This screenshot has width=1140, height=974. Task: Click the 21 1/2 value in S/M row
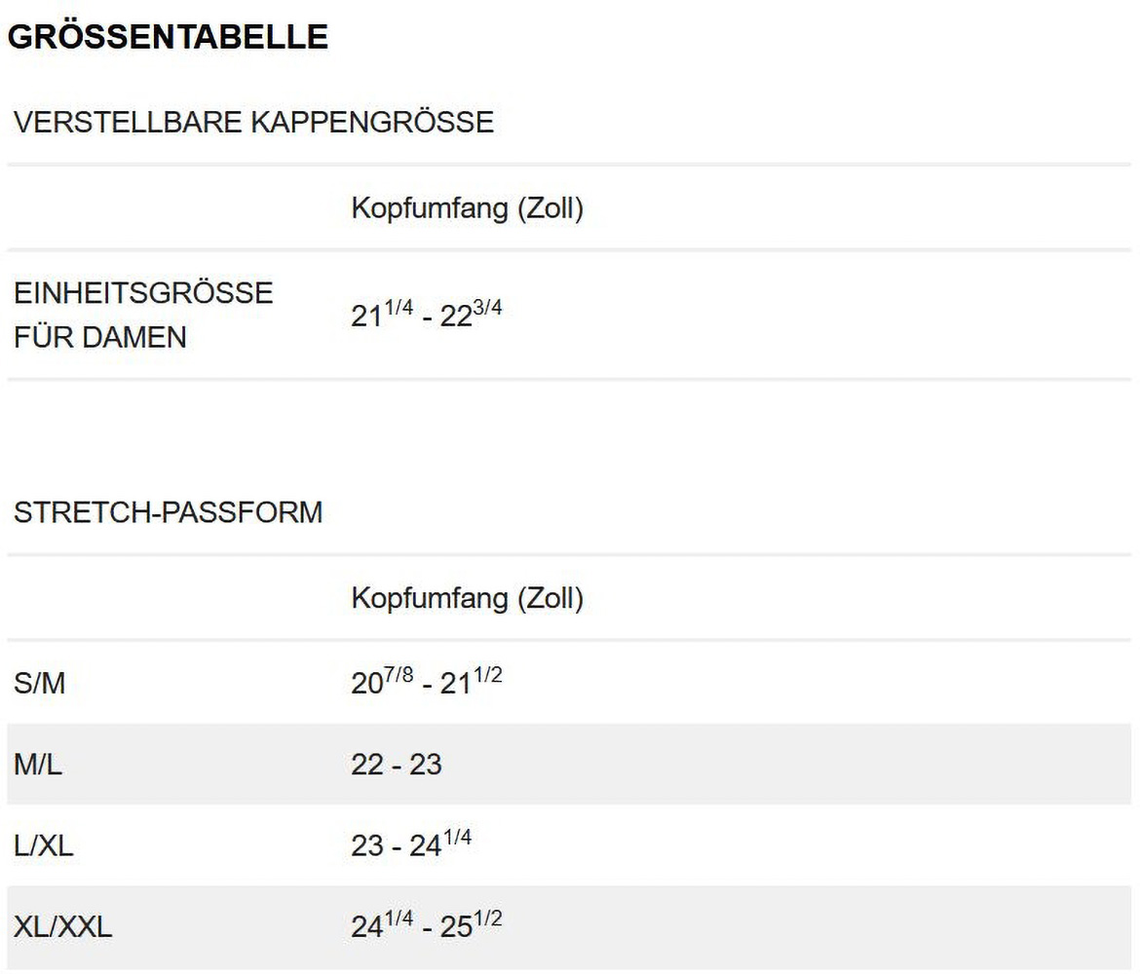[x=472, y=683]
